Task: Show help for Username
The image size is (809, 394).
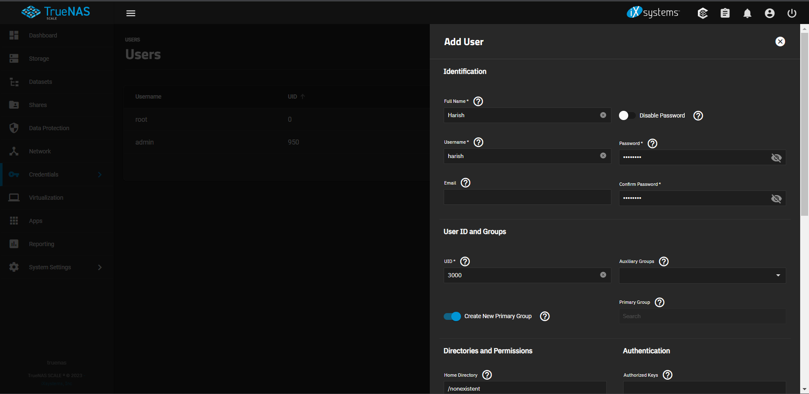Action: (479, 142)
